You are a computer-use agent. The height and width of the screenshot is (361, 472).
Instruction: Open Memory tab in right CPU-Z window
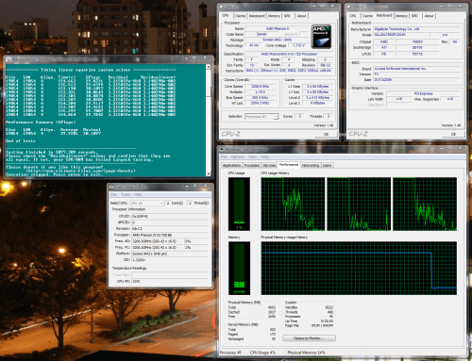(401, 16)
